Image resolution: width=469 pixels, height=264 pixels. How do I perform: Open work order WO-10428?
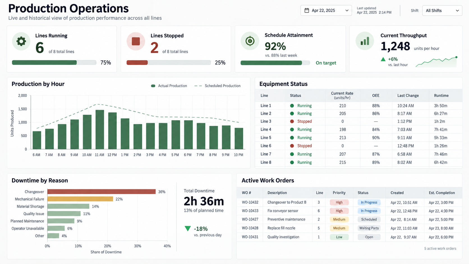click(250, 228)
